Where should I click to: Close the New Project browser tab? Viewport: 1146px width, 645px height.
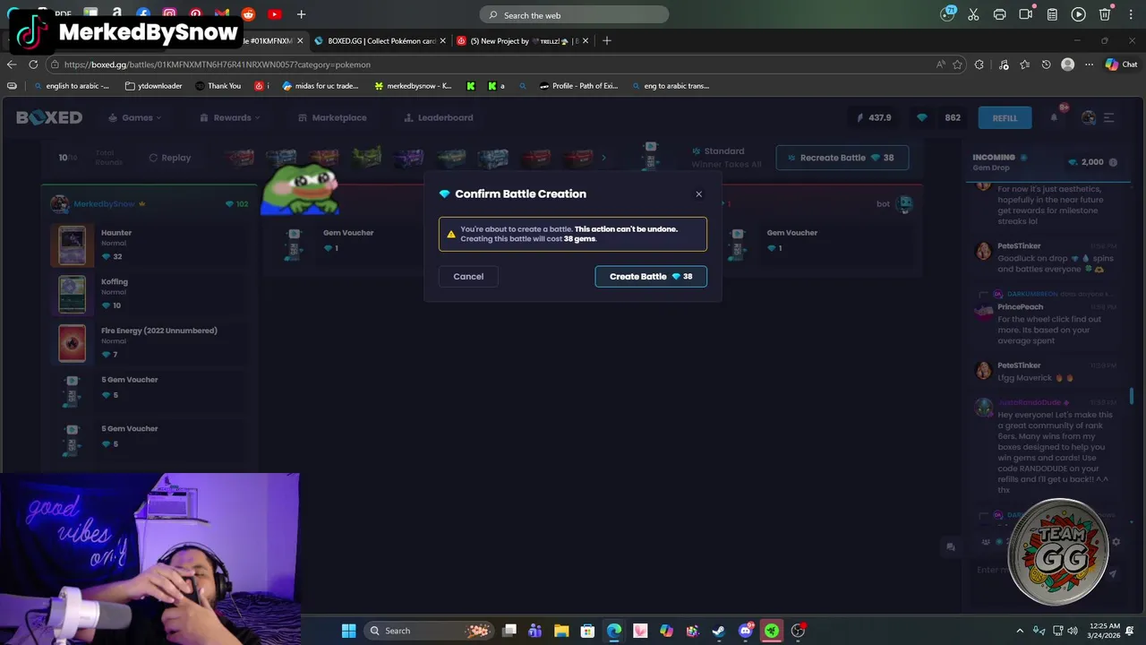pyautogui.click(x=586, y=40)
